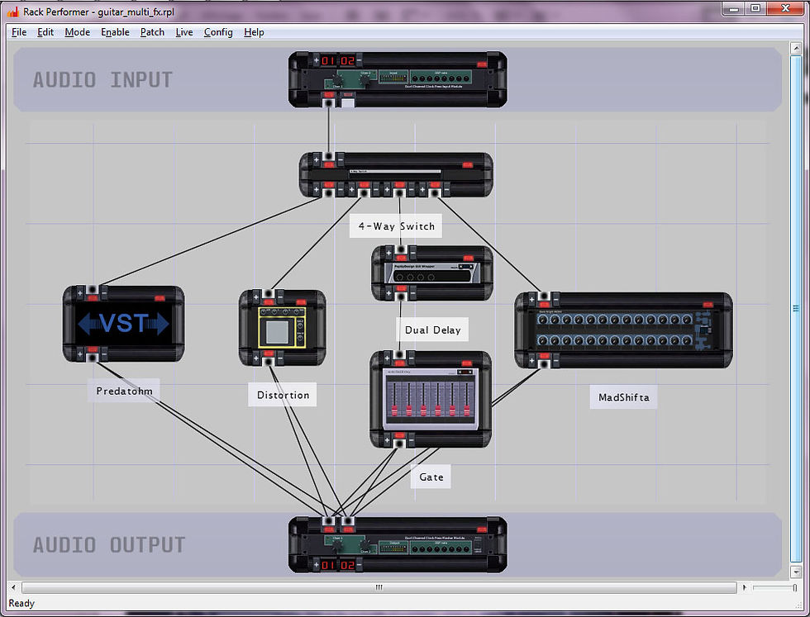Toggle the 4-Way Switch red power LED
This screenshot has height=617, width=810.
pyautogui.click(x=468, y=164)
